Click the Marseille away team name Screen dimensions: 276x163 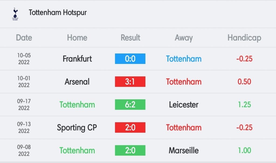pyautogui.click(x=184, y=150)
